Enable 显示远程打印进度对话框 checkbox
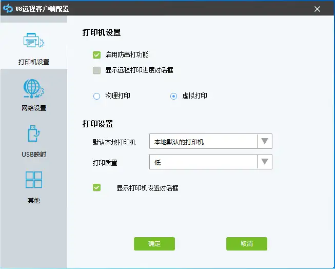 point(96,70)
